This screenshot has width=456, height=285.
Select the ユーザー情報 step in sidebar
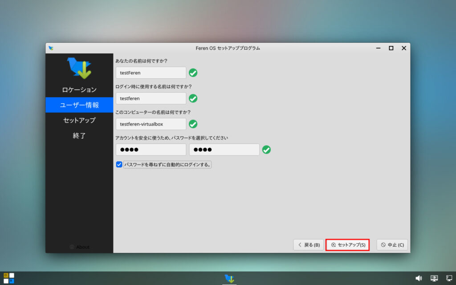coord(79,105)
